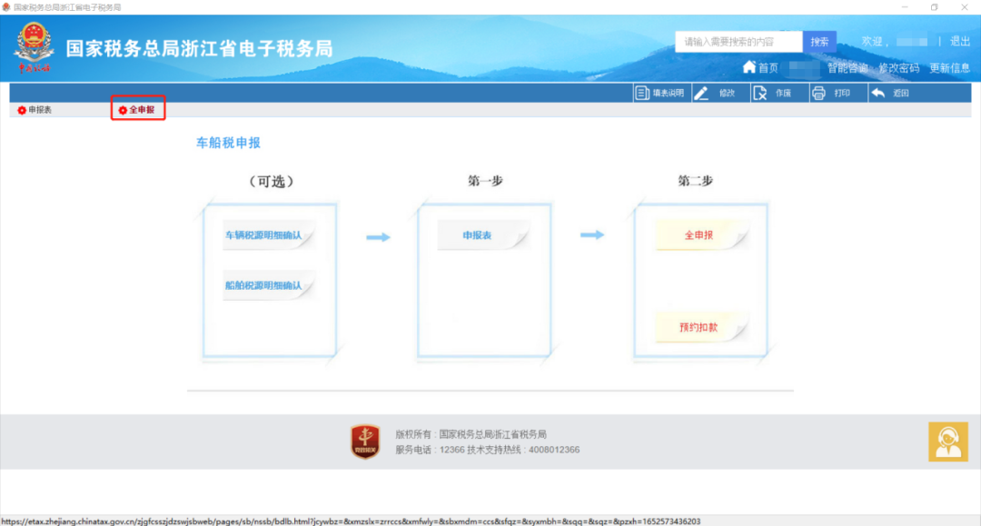Switch to the 申报表 tab

point(35,110)
